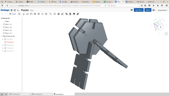
Task: Open the camera and render options cube icon
Action: coord(166,34)
